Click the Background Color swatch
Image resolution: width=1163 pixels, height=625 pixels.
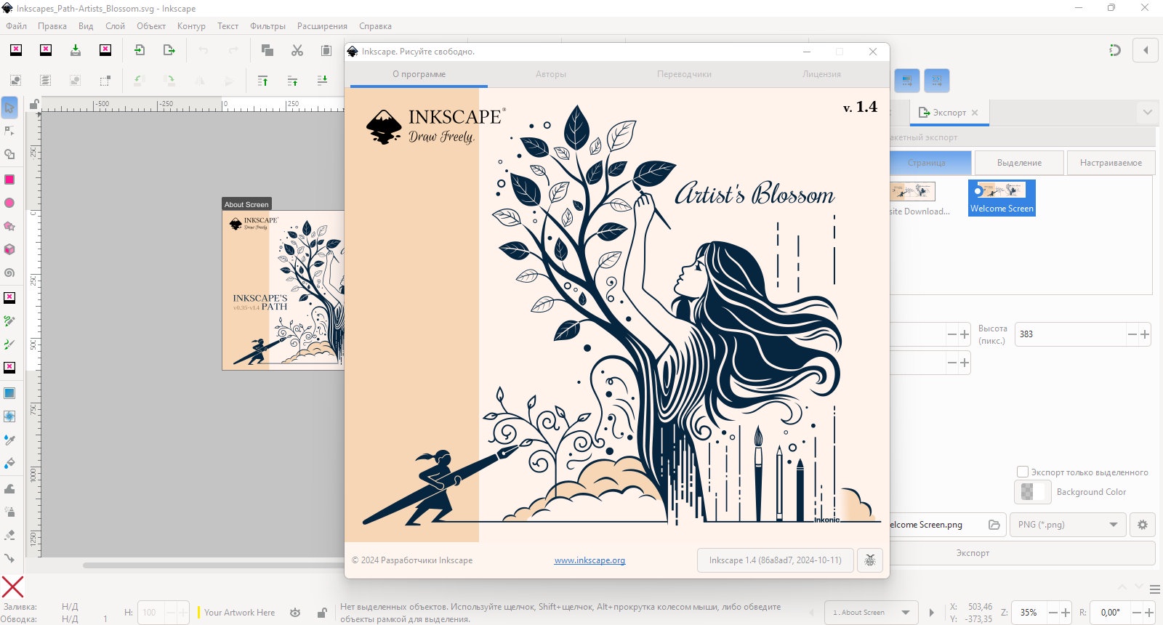[x=1033, y=492]
